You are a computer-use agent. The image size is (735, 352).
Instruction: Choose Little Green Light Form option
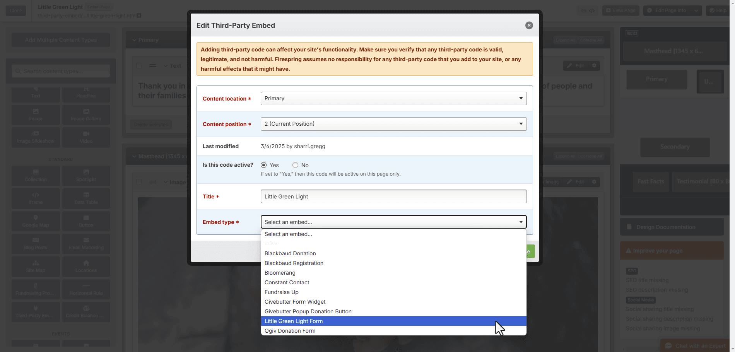[393, 321]
